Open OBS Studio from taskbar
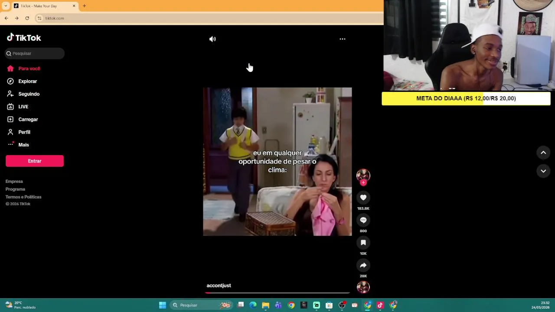This screenshot has height=312, width=555. tap(342, 305)
